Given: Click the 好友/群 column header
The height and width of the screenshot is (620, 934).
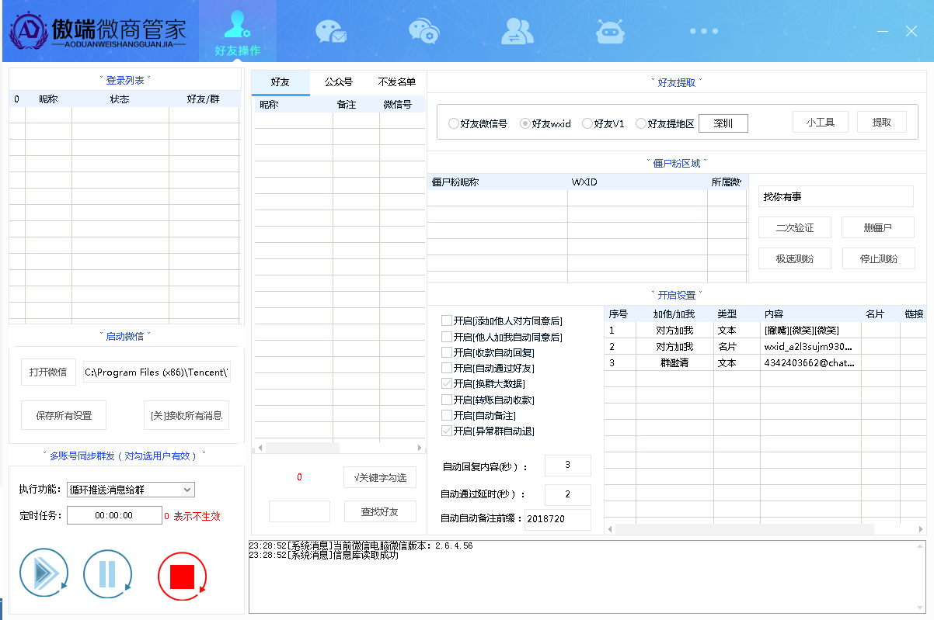Looking at the screenshot, I should click(204, 99).
